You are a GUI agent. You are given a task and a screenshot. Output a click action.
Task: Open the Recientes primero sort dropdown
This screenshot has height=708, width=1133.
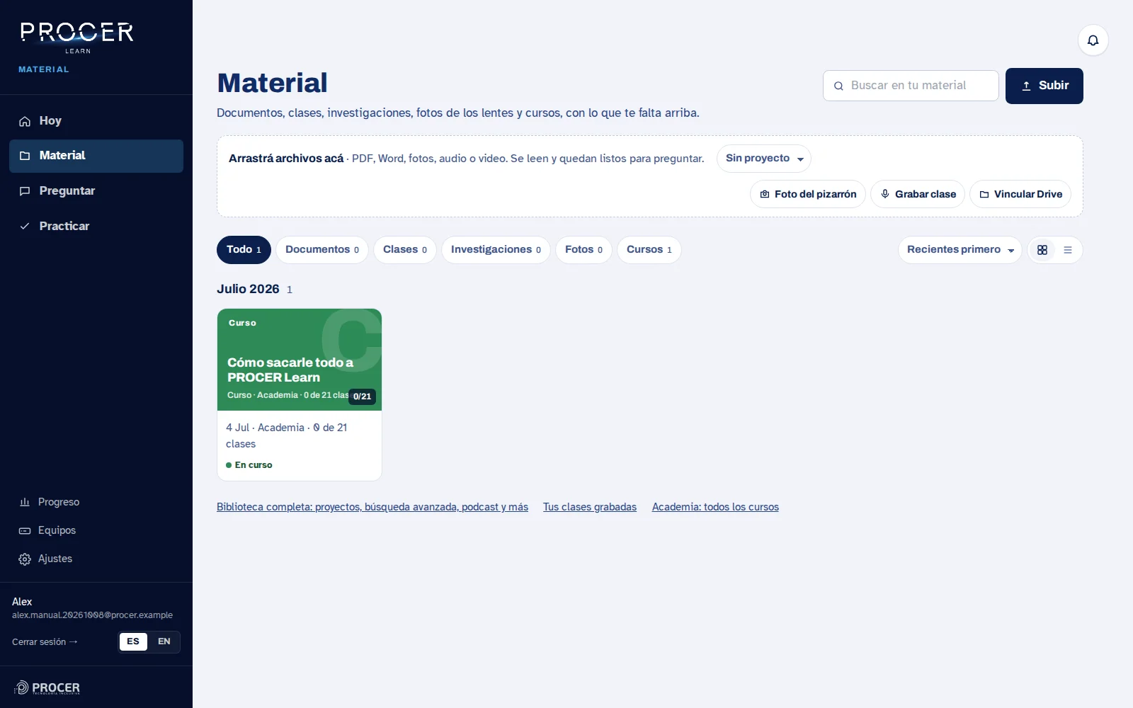pyautogui.click(x=960, y=250)
